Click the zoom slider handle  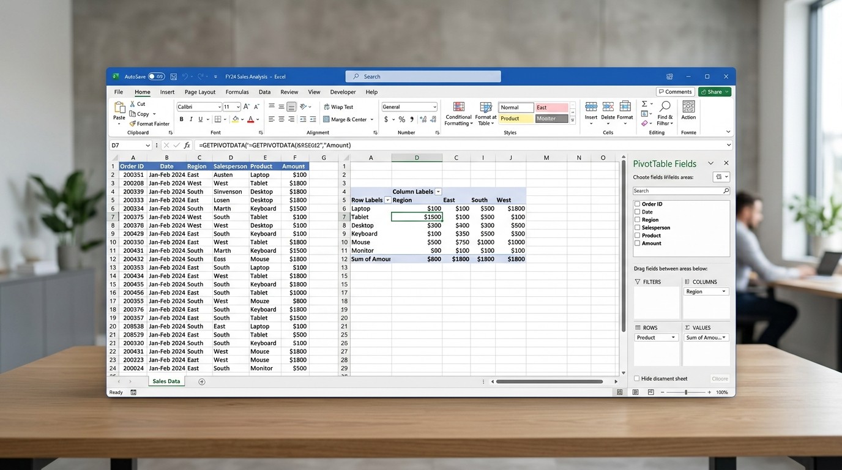[x=686, y=392]
